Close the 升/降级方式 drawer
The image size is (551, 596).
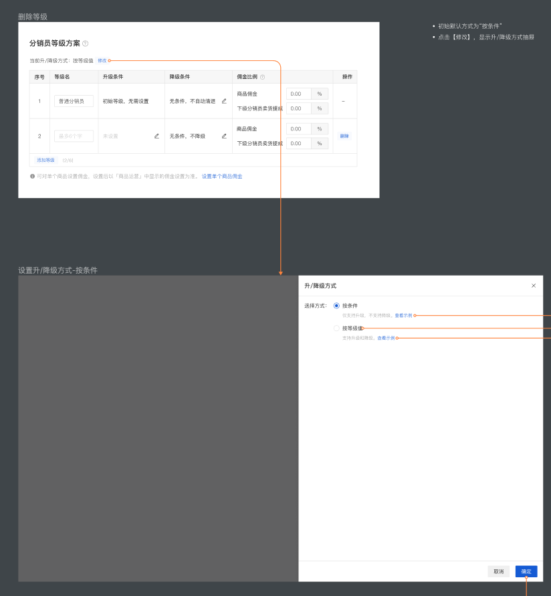click(534, 286)
